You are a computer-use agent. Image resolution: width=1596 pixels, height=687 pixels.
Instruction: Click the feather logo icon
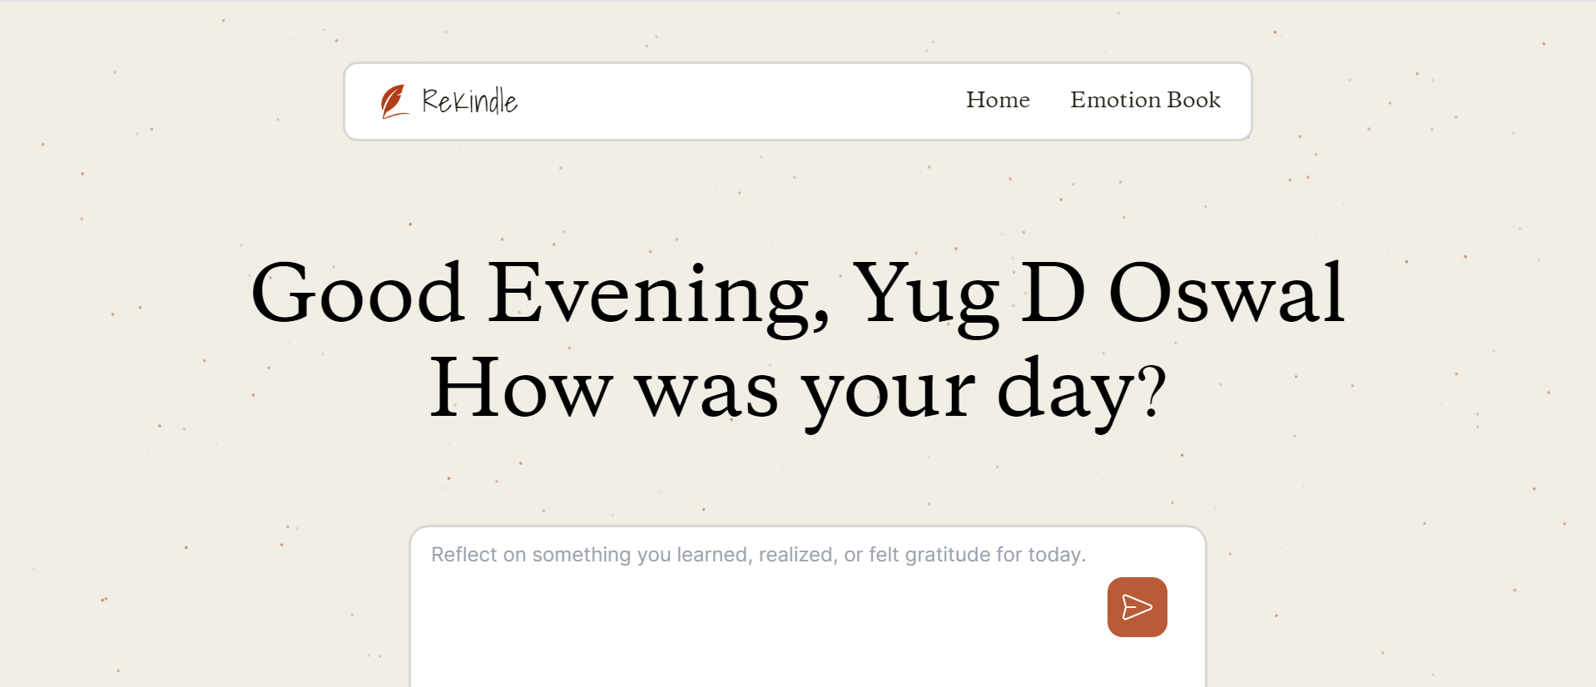[394, 101]
